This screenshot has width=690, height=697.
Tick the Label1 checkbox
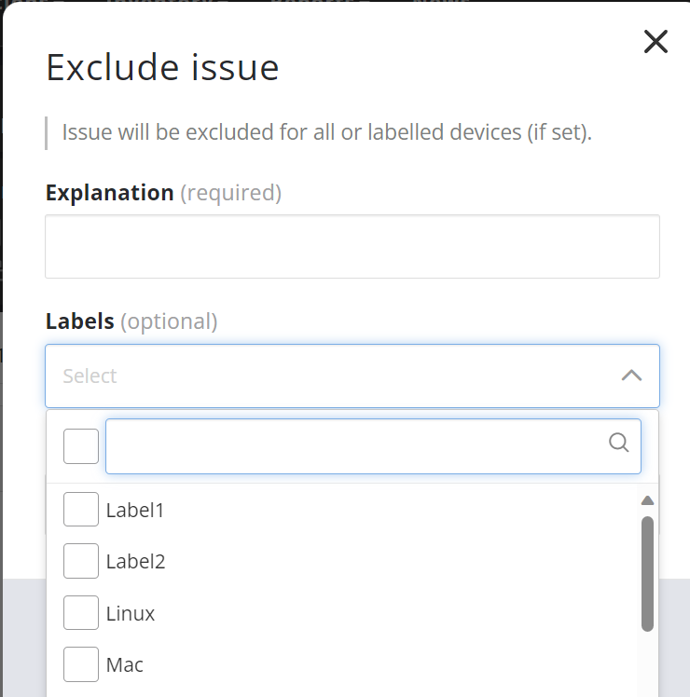point(81,510)
